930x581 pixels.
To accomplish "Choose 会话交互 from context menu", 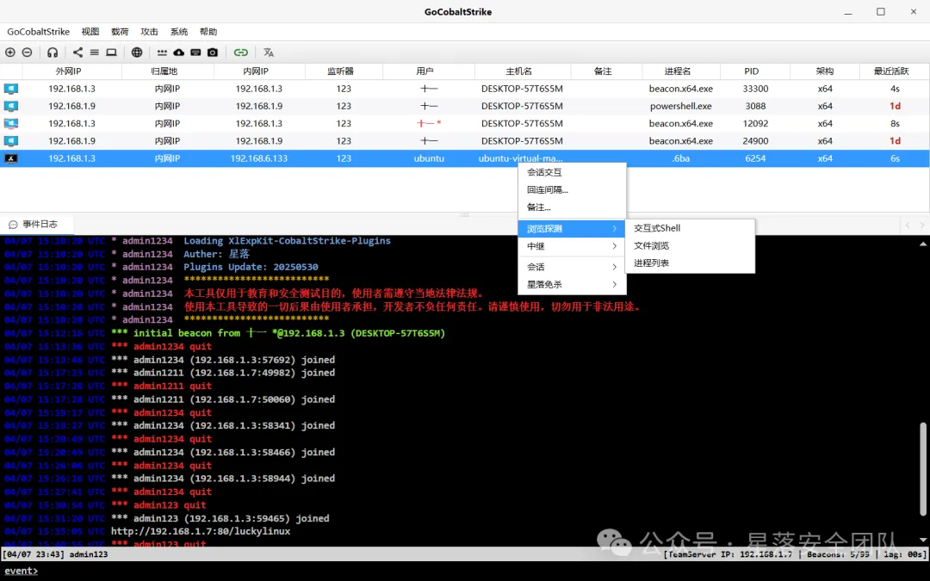I will click(x=572, y=172).
